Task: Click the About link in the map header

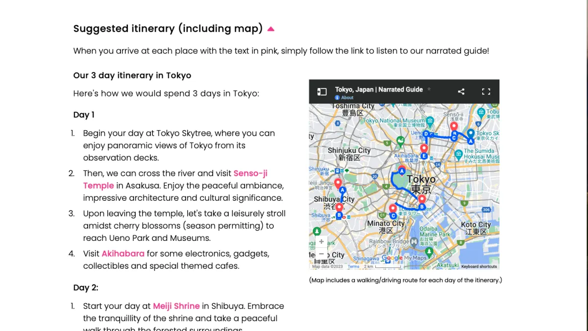Action: 347,97
